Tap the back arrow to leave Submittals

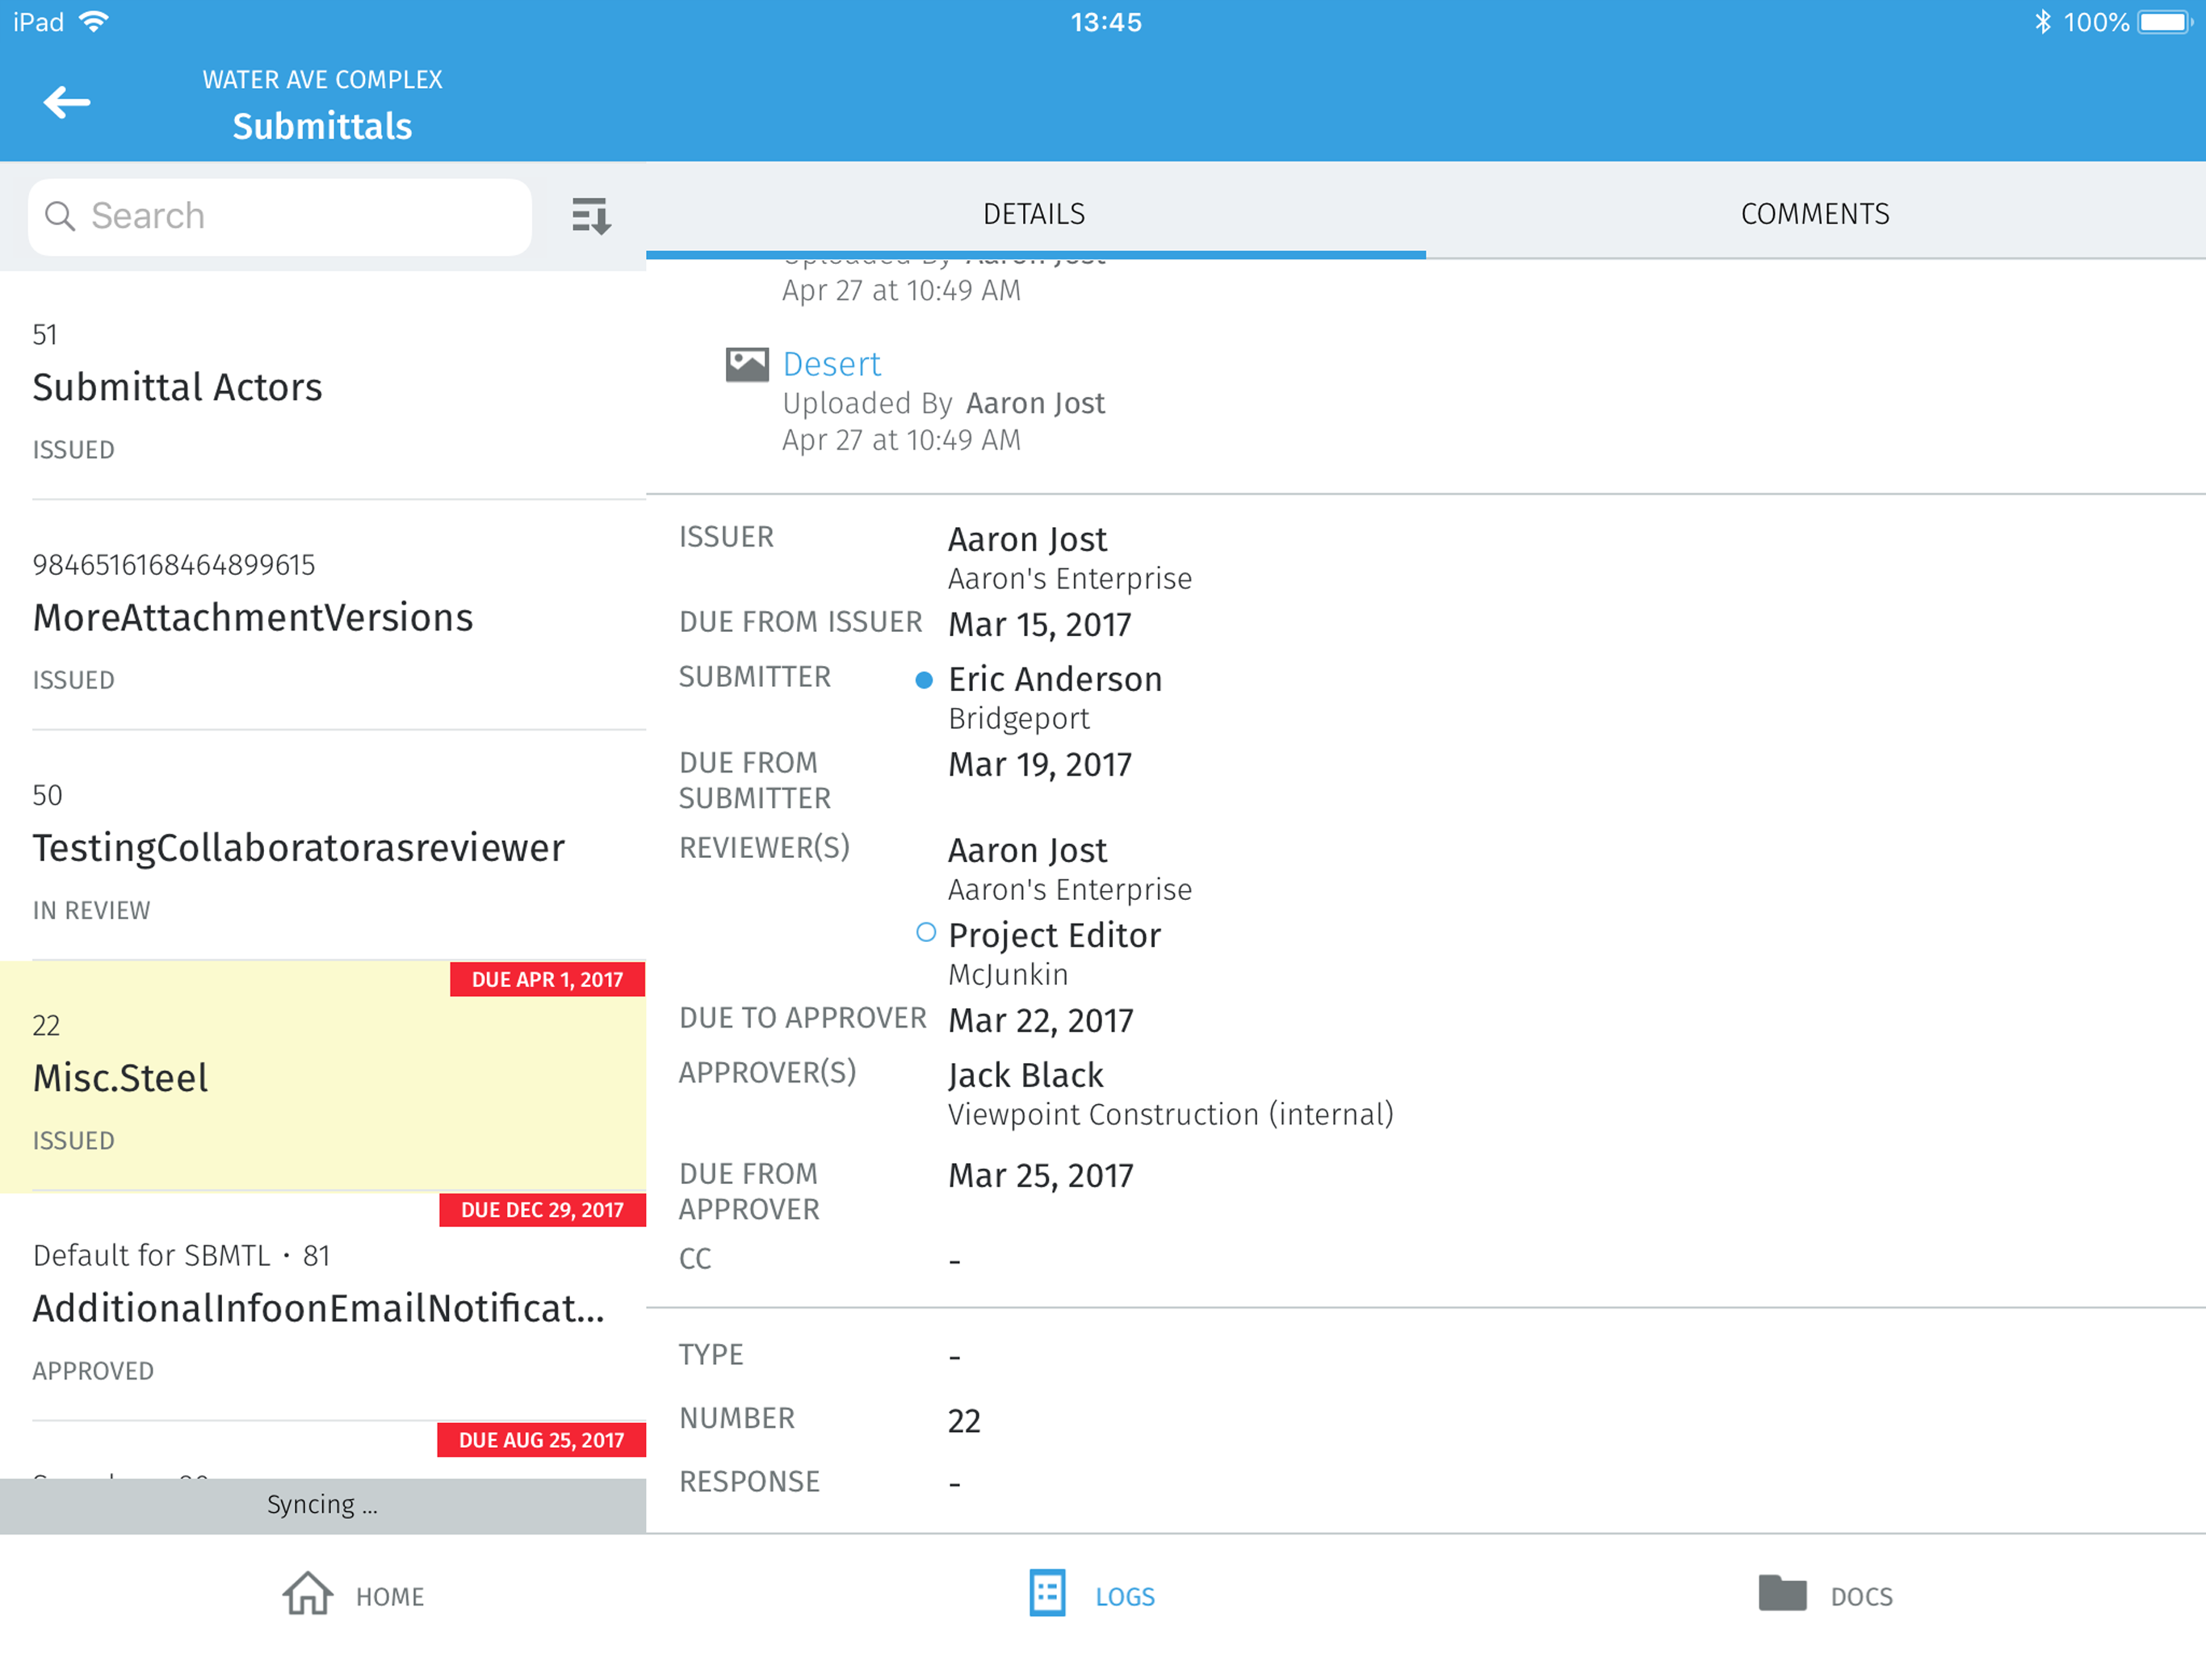[x=66, y=102]
